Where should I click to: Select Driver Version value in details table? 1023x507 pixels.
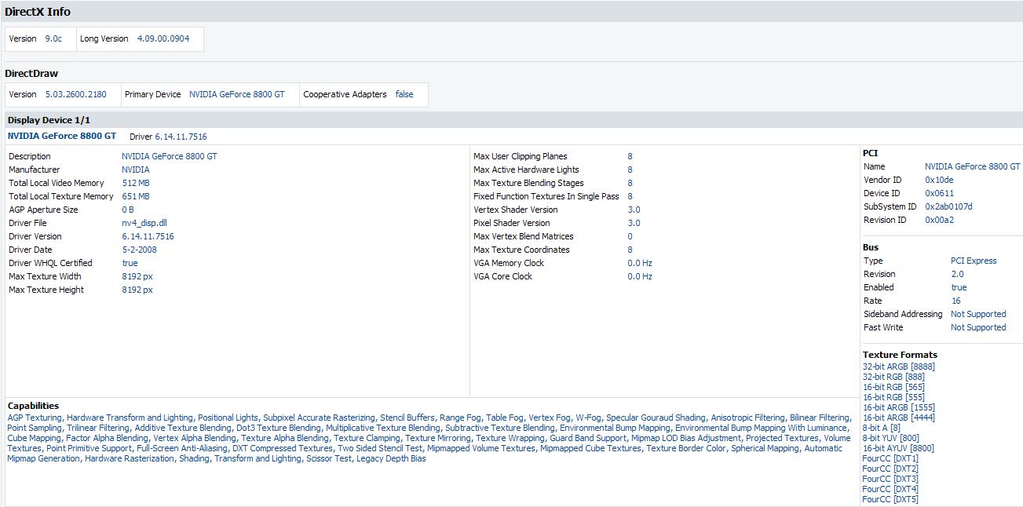point(148,236)
